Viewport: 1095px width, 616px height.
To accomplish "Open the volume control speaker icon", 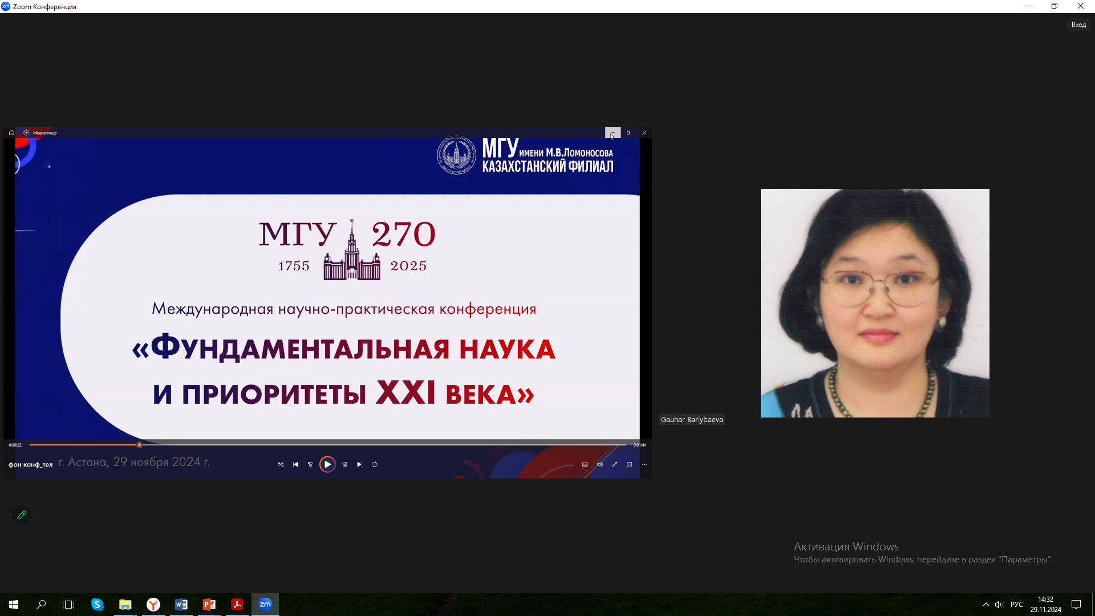I will (x=599, y=464).
